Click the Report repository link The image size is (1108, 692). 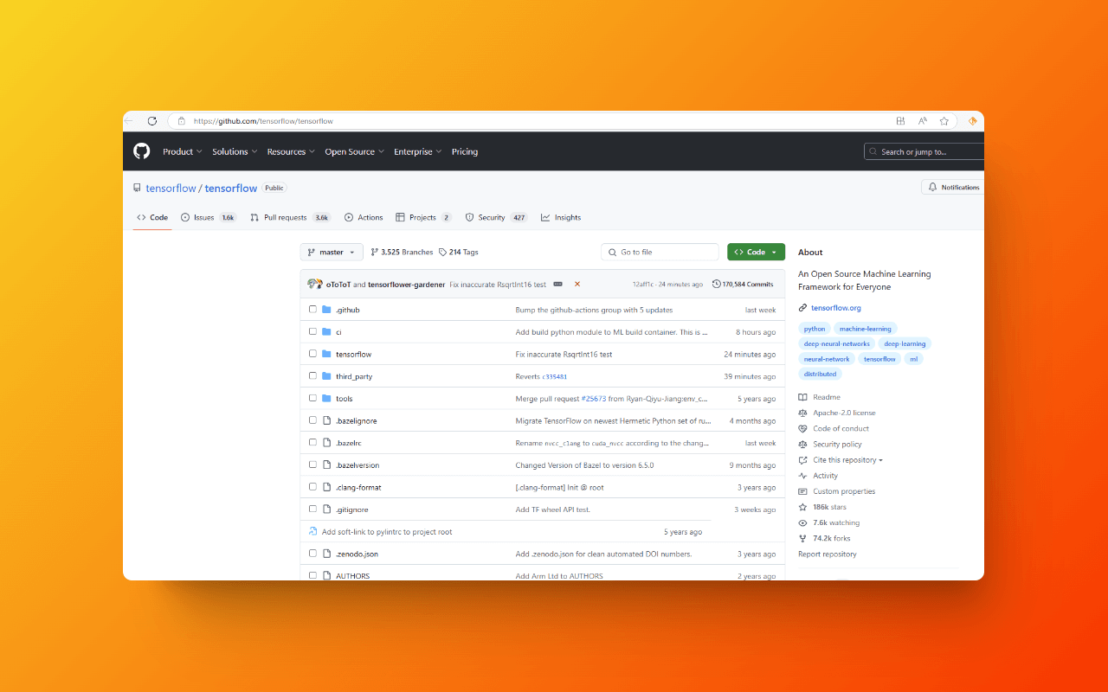pyautogui.click(x=828, y=554)
